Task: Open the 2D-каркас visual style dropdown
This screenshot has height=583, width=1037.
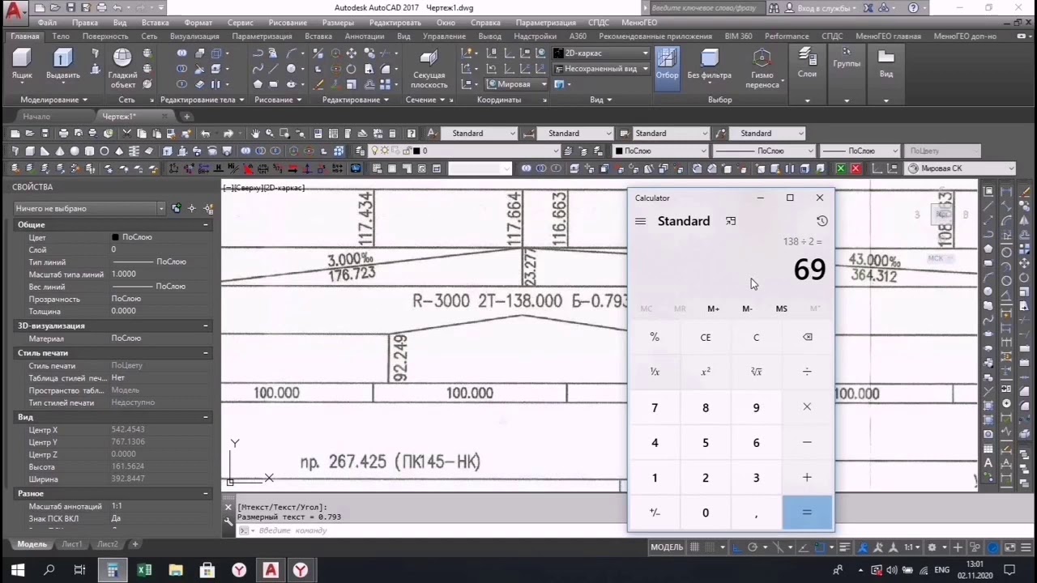Action: (x=601, y=53)
